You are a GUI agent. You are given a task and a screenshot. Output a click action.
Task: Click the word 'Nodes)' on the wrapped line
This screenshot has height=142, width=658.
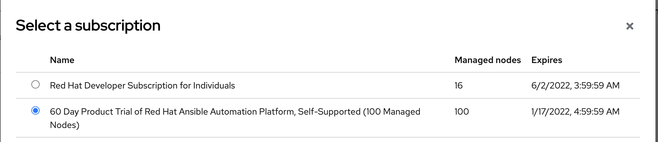65,125
